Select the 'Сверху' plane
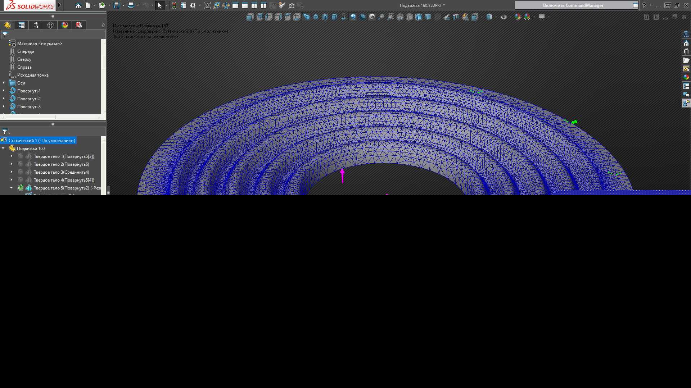The width and height of the screenshot is (691, 388). click(24, 59)
